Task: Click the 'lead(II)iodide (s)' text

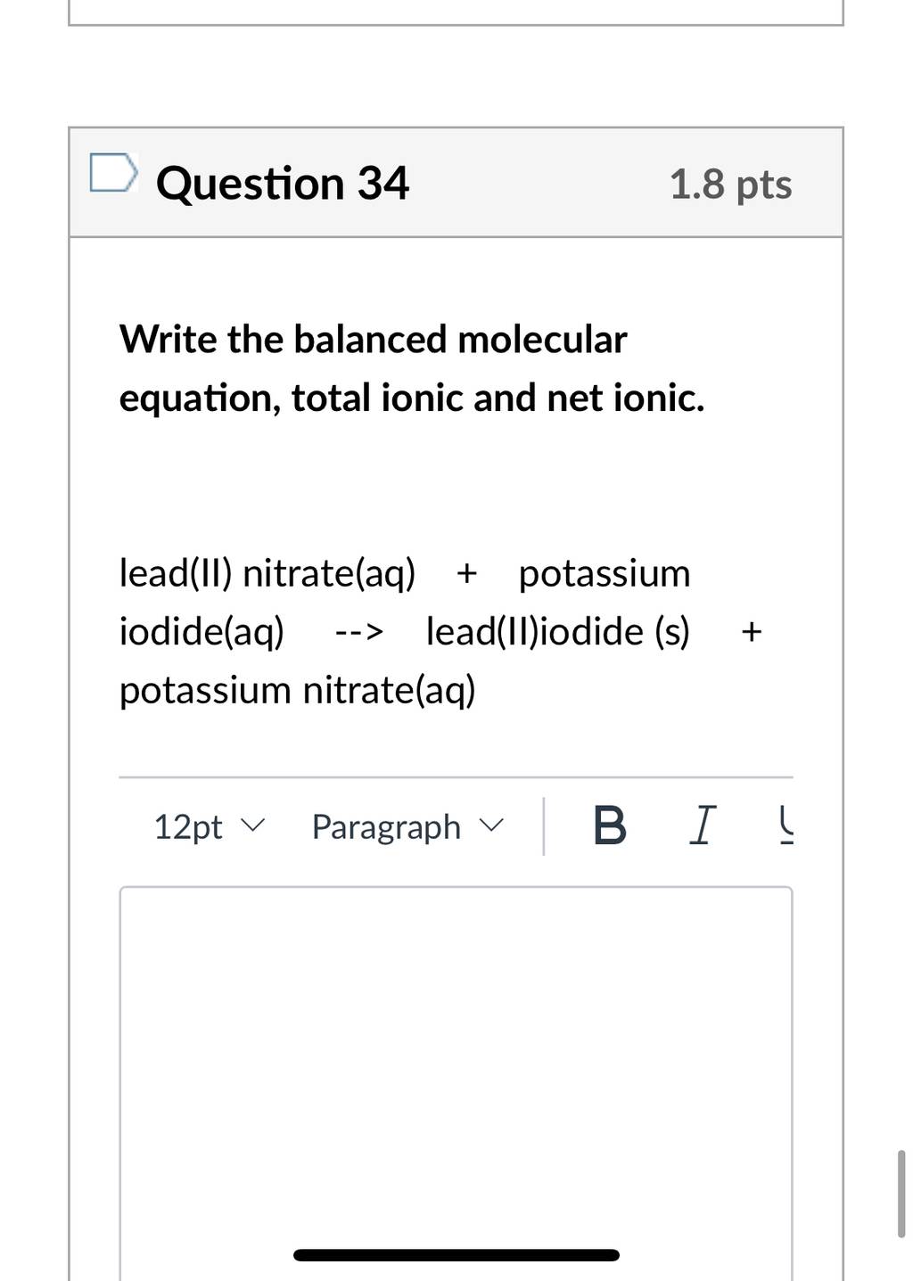Action: click(558, 631)
